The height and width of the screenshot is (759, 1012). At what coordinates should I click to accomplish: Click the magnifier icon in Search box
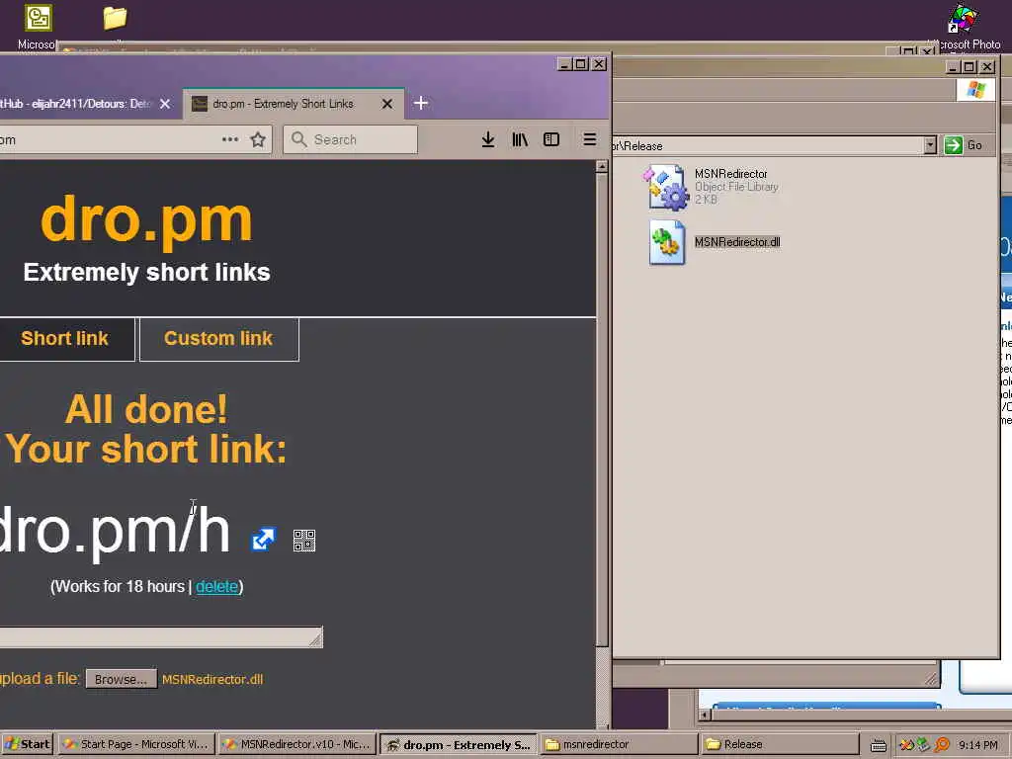pos(298,139)
